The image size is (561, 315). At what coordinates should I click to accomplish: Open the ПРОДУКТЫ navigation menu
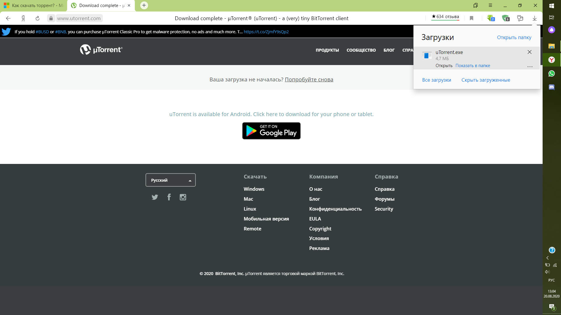327,50
